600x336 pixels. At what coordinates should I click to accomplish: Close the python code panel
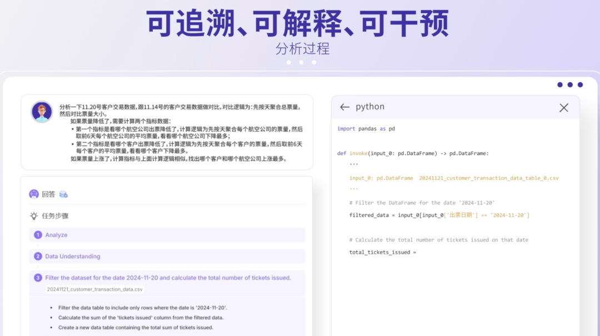[564, 108]
